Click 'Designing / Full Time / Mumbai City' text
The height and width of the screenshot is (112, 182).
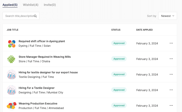click(41, 92)
